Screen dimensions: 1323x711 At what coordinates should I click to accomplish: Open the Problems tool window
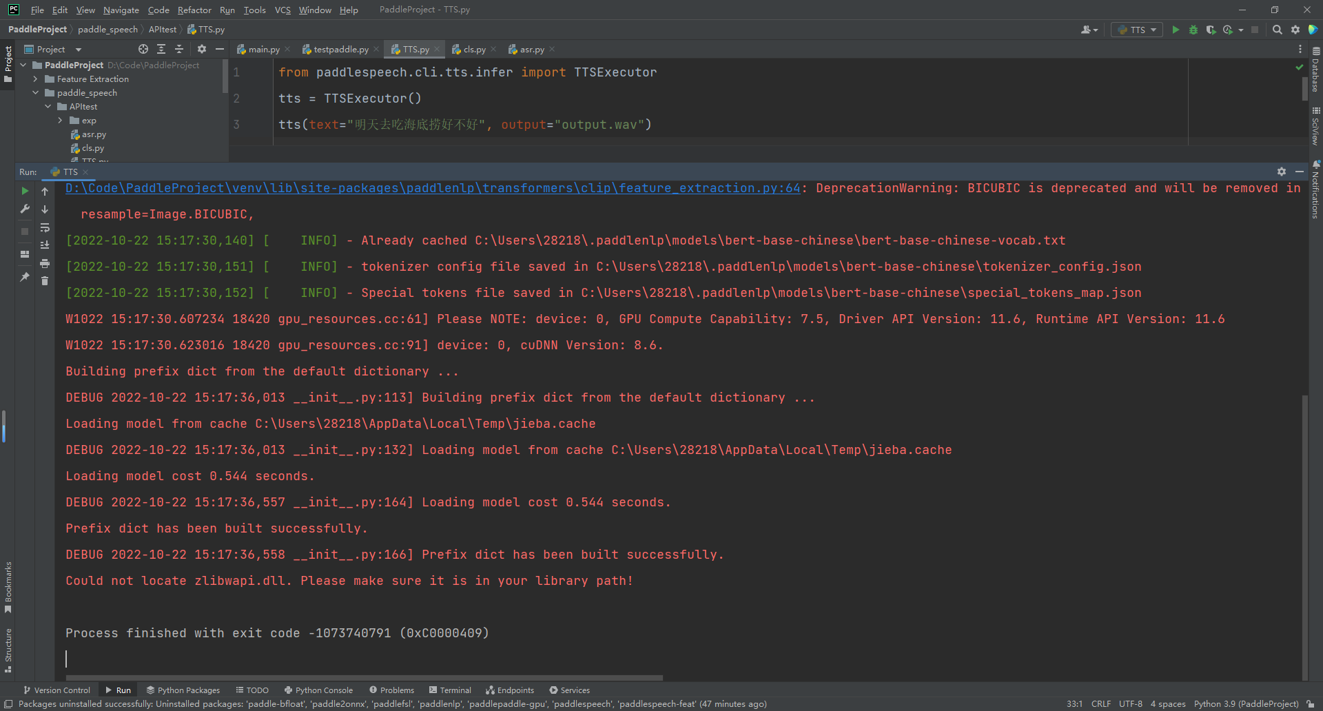click(x=391, y=690)
